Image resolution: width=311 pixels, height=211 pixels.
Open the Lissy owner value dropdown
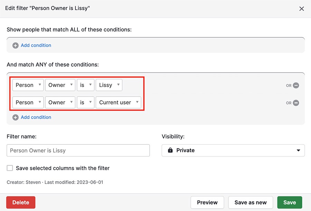[x=109, y=85]
